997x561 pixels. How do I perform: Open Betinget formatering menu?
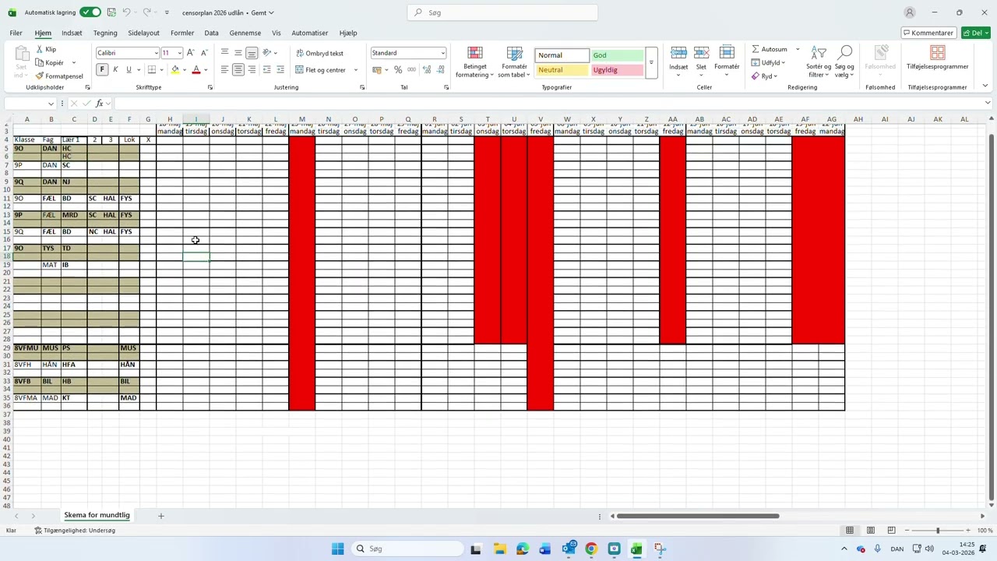[474, 62]
